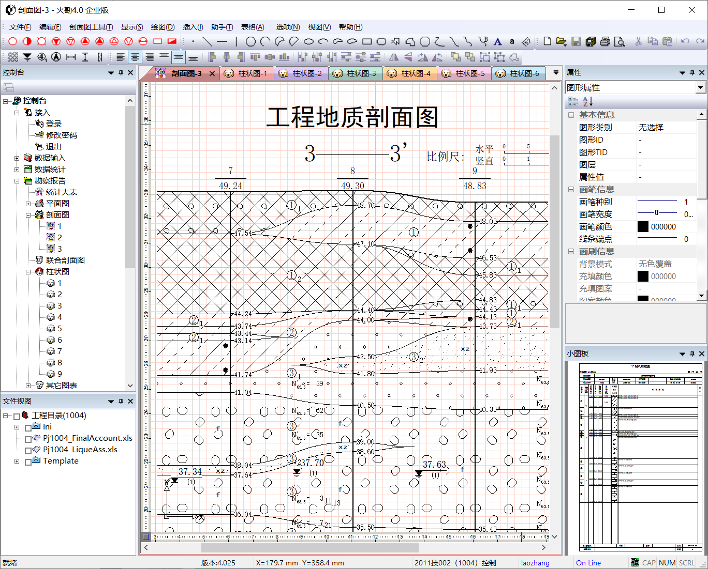Click the 画笔颜色 black color swatch

click(643, 227)
